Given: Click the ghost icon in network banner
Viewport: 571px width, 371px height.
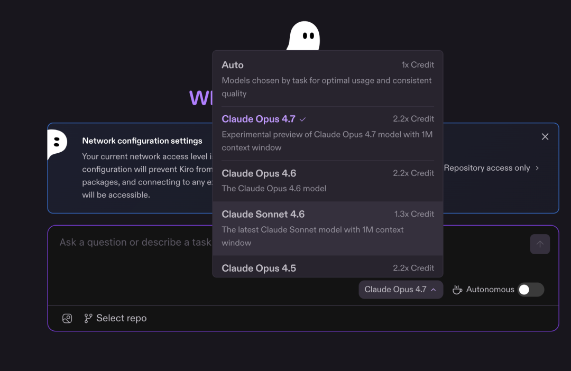Looking at the screenshot, I should point(57,144).
